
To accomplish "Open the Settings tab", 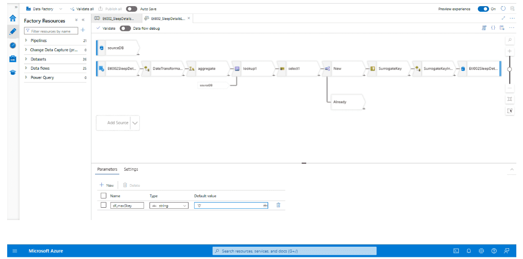I will (131, 169).
